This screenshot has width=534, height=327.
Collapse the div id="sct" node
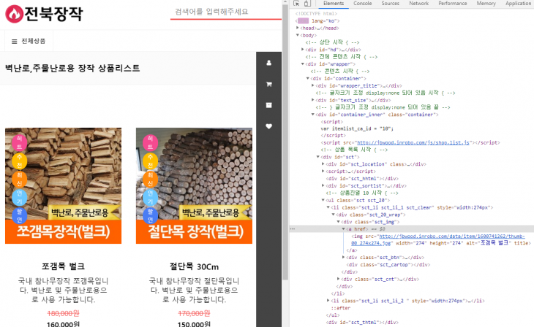[318, 157]
